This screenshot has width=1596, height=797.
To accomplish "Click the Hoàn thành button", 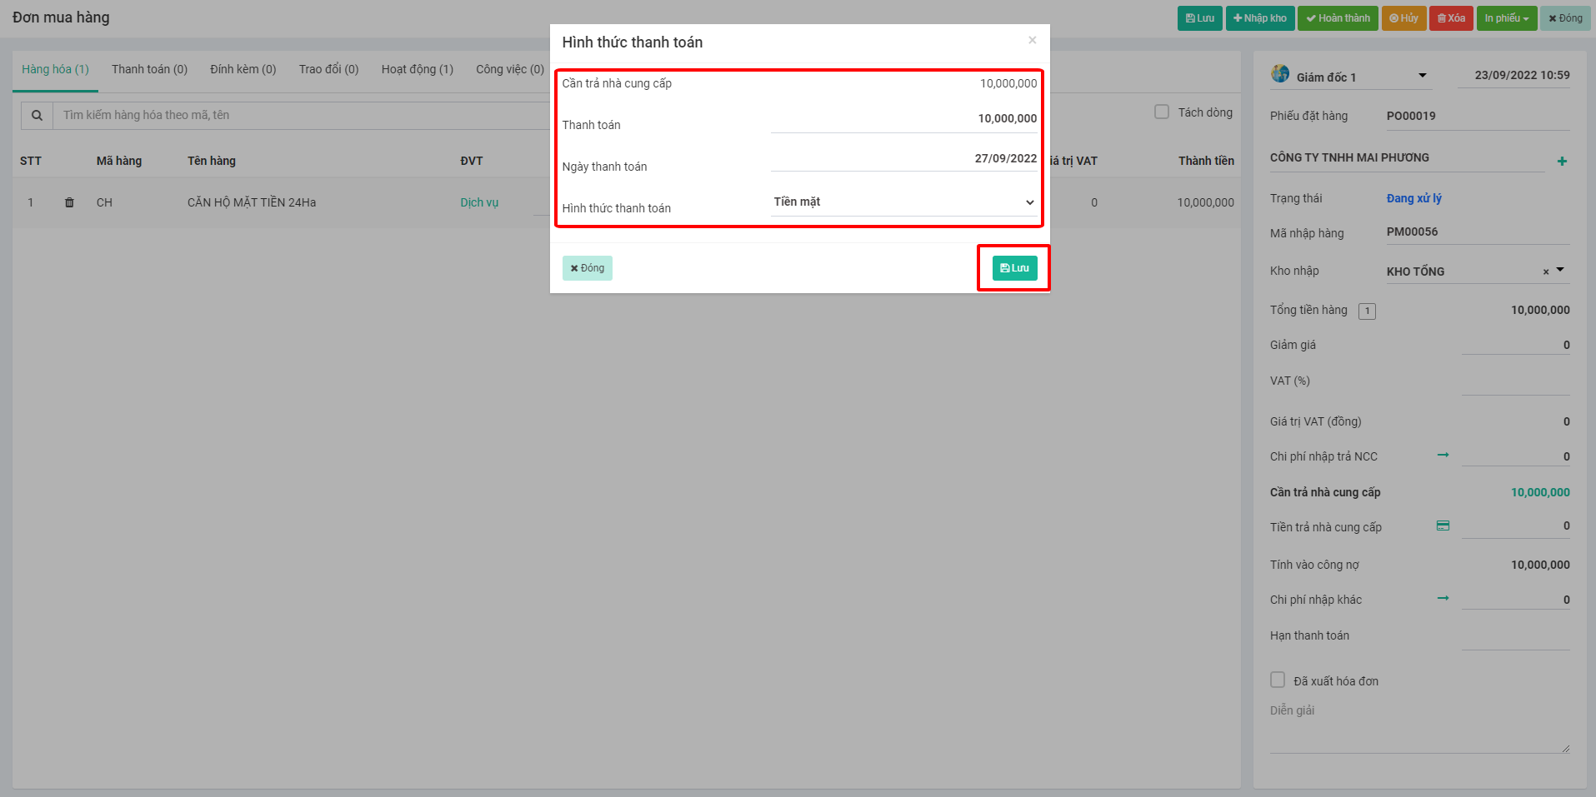I will click(1337, 18).
